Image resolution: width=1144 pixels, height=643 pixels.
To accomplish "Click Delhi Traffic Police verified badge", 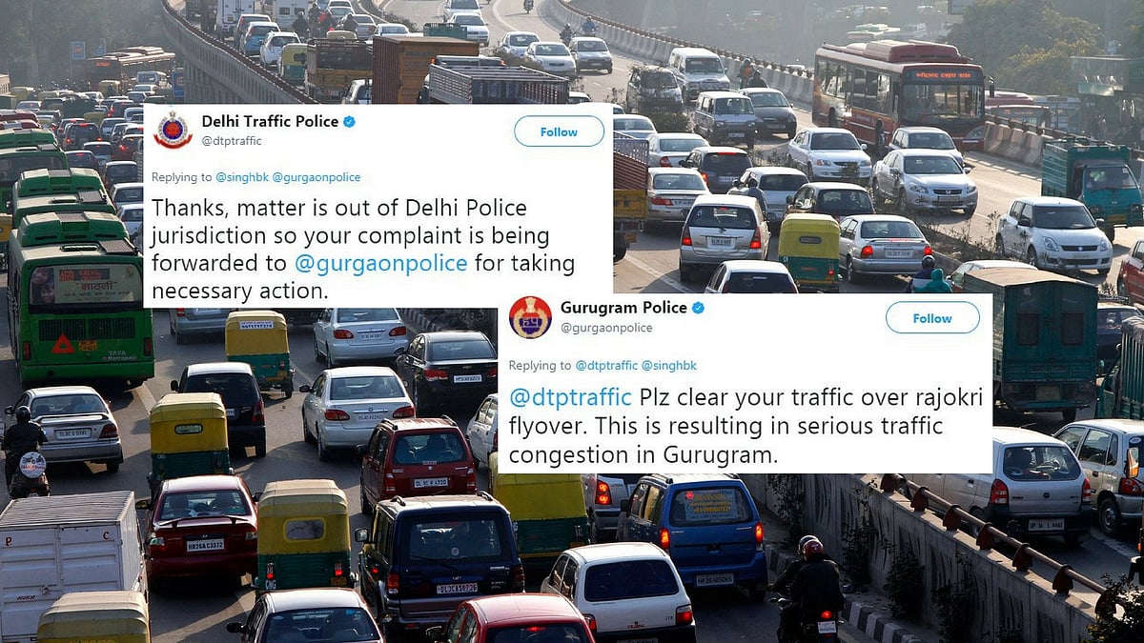I will tap(349, 122).
